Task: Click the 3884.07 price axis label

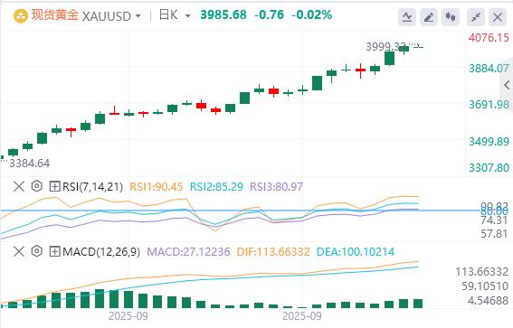Action: 489,69
